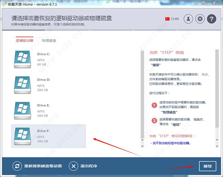Click the 'Drive F:' label
This screenshot has height=177, width=223.
click(x=43, y=131)
